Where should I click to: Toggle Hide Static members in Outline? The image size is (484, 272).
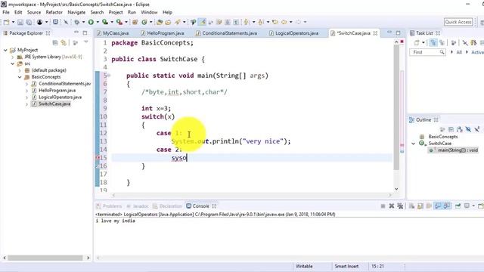tap(477, 129)
